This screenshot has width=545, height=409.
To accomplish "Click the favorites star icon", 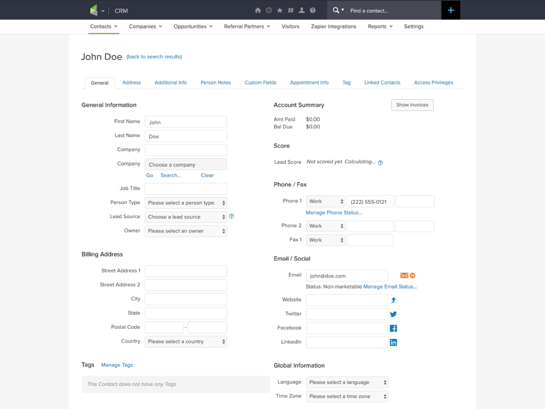I will pyautogui.click(x=280, y=11).
